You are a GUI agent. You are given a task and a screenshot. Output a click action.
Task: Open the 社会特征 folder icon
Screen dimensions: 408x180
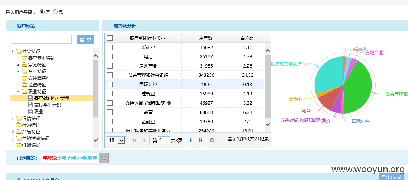pos(19,52)
